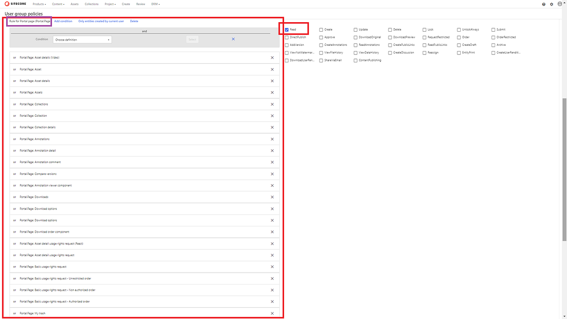The height and width of the screenshot is (319, 567).
Task: Open the DRM dropdown menu
Action: tap(155, 4)
